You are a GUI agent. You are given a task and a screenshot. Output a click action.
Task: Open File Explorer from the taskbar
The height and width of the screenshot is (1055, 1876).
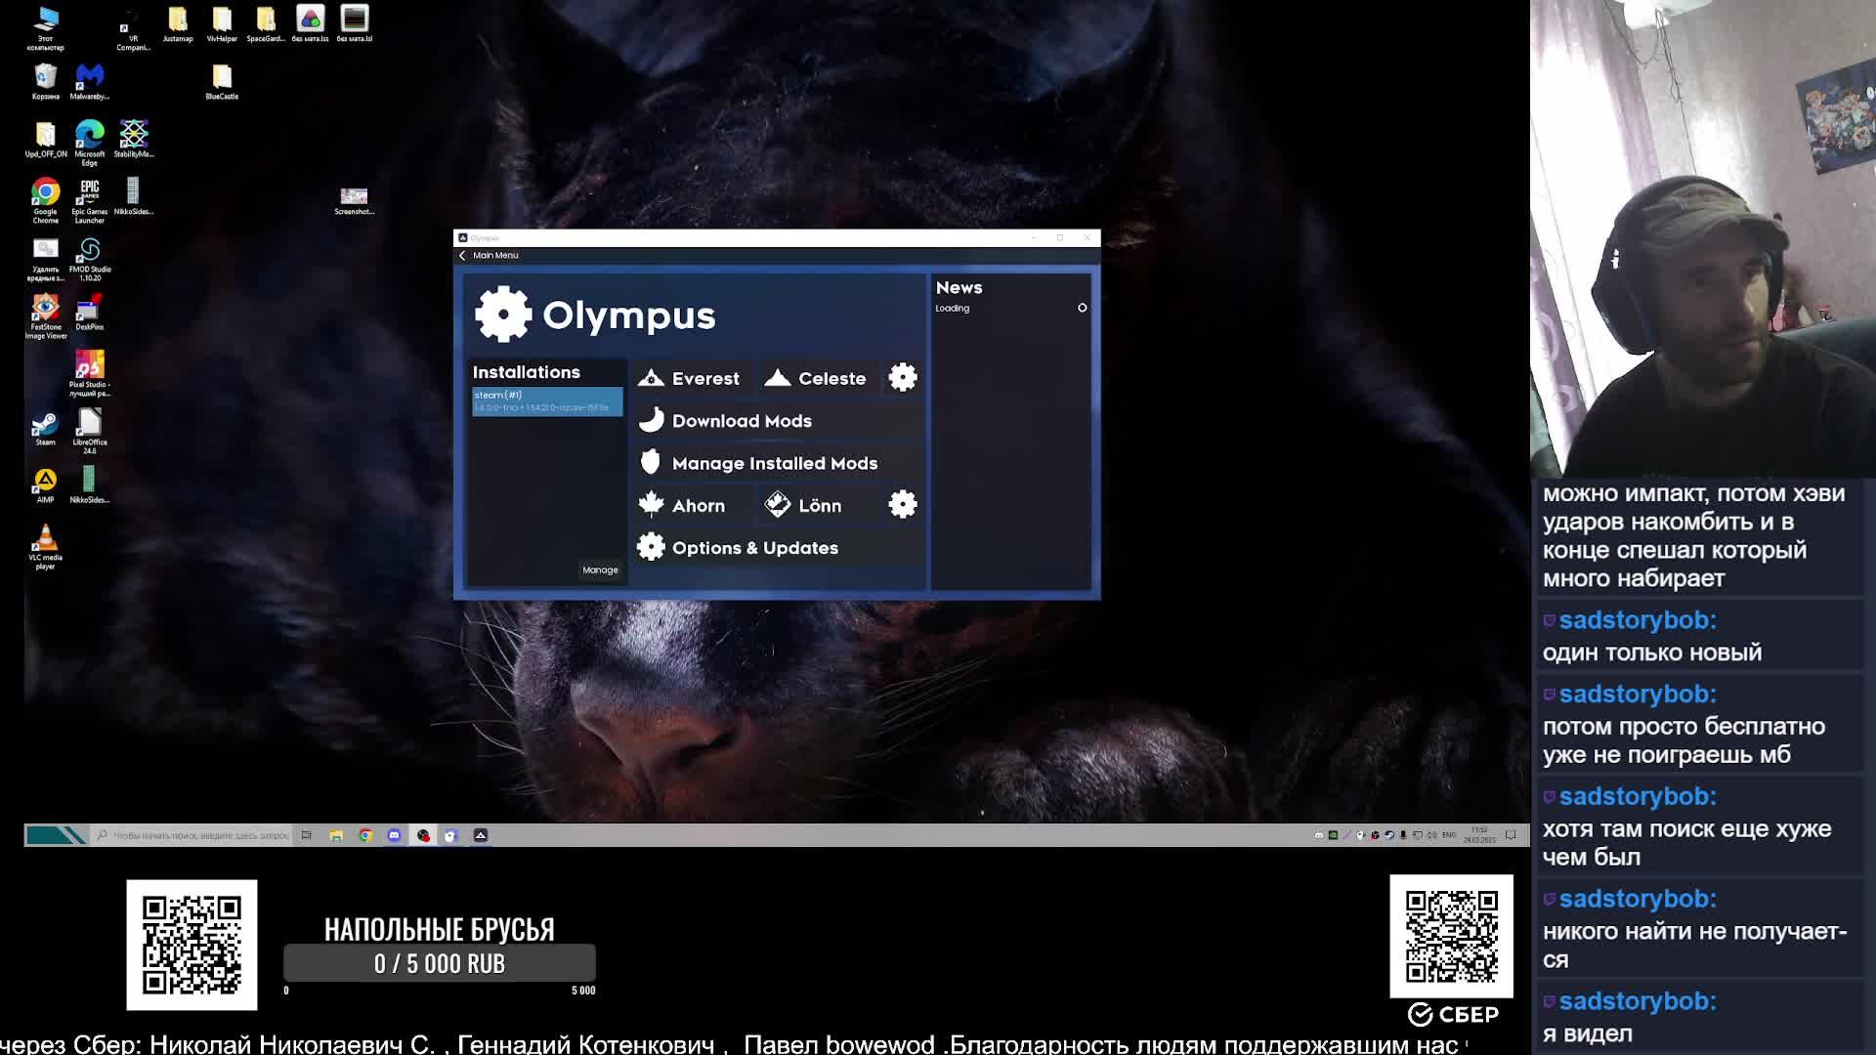coord(336,835)
